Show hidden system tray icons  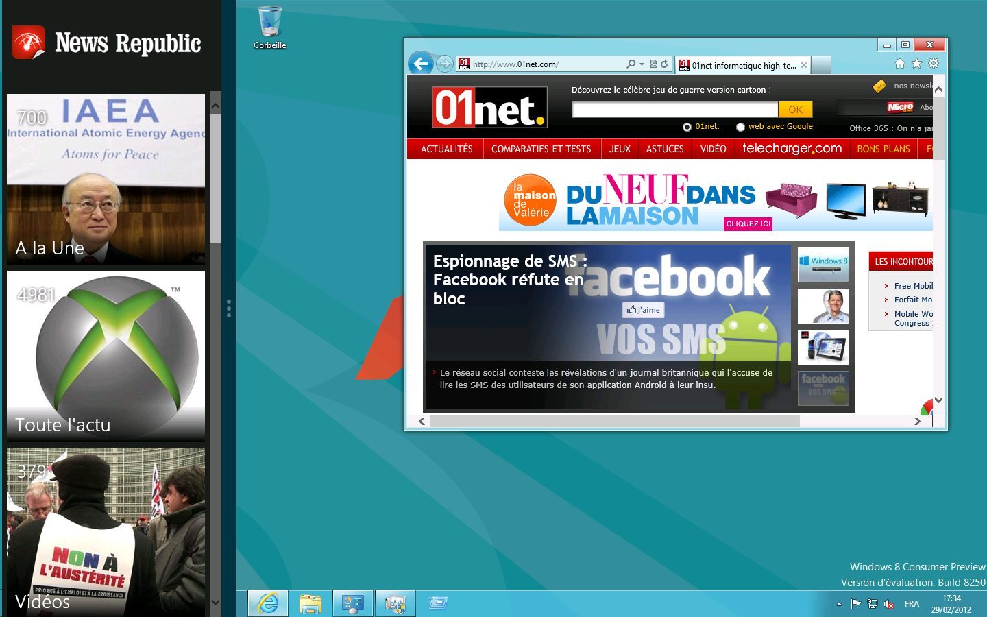click(839, 604)
